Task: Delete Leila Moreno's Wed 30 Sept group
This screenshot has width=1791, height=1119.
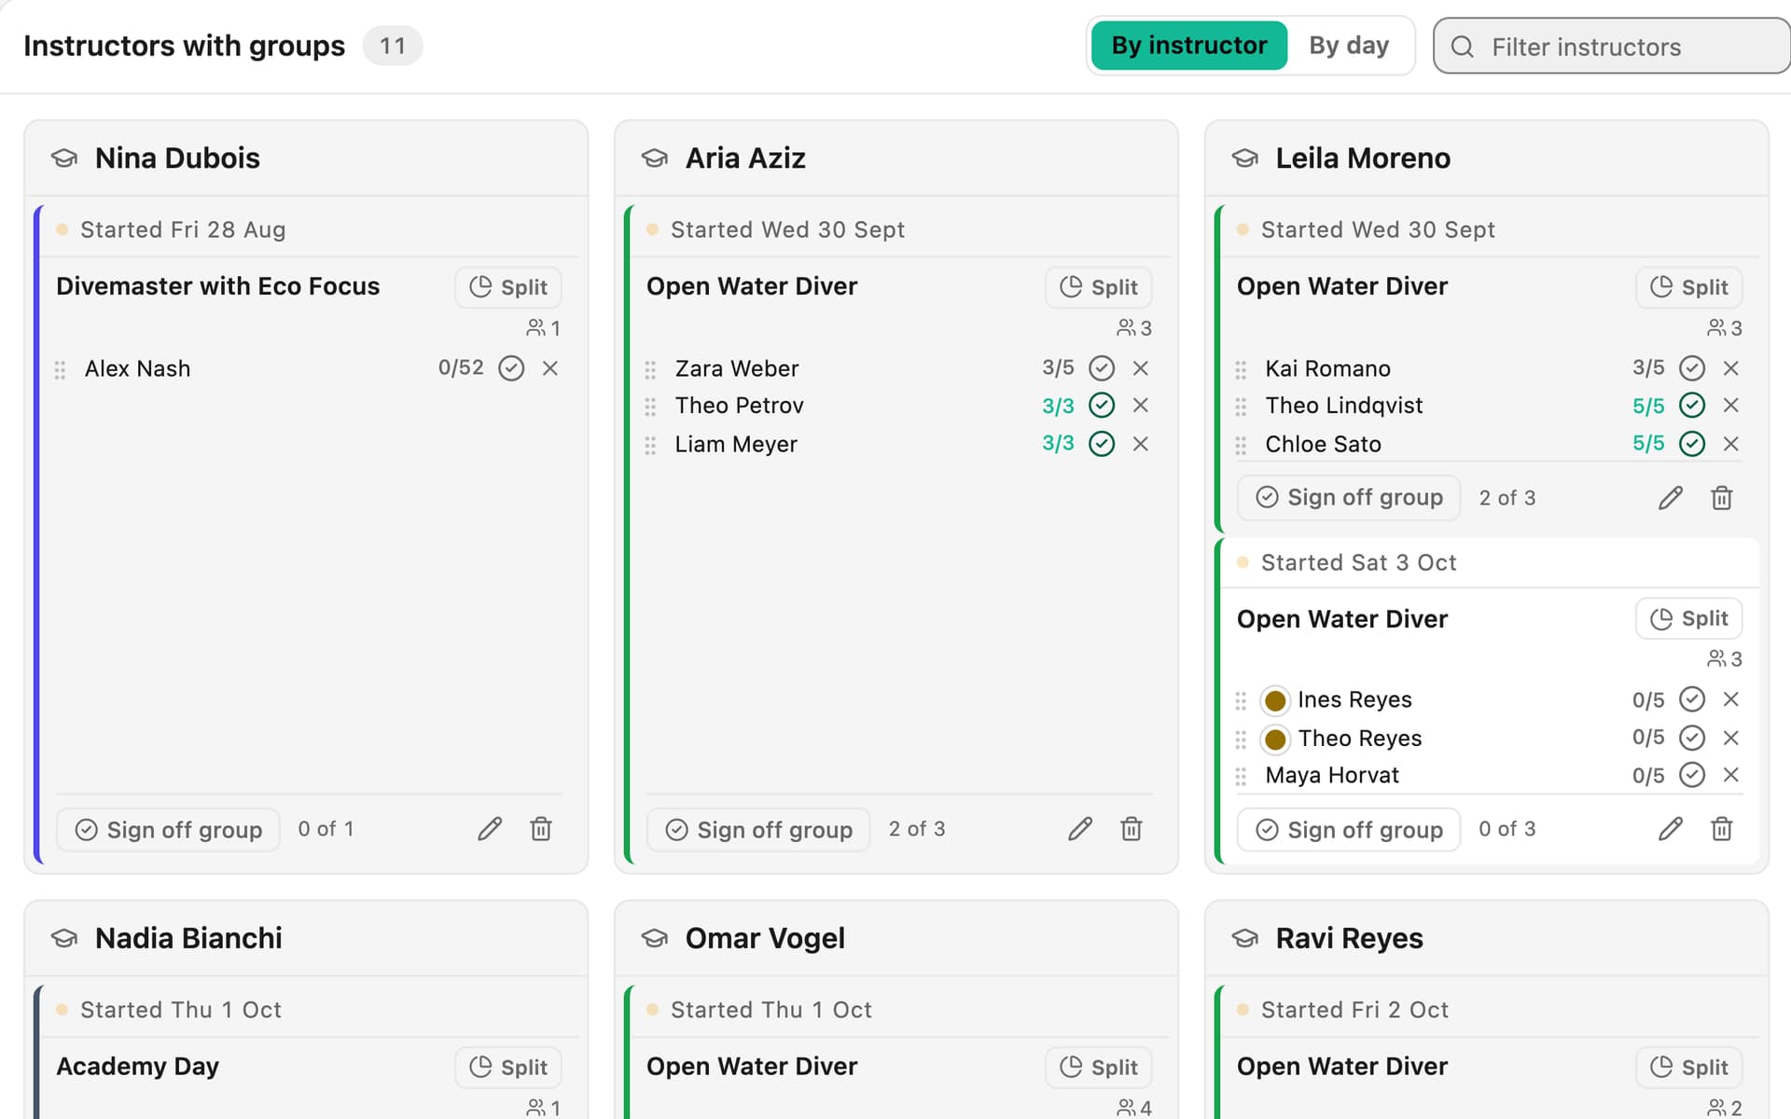Action: point(1722,498)
